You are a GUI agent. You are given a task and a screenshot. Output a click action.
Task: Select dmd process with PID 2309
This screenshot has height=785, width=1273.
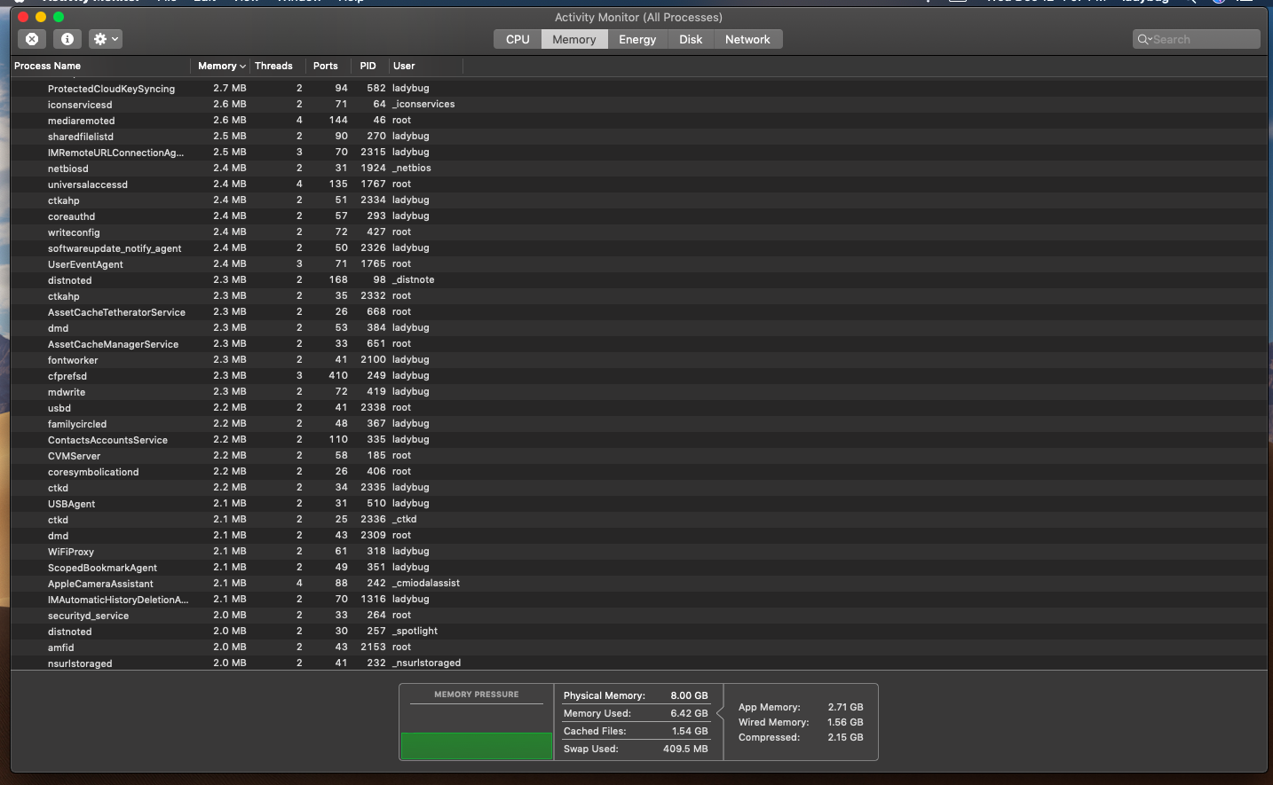[638, 536]
